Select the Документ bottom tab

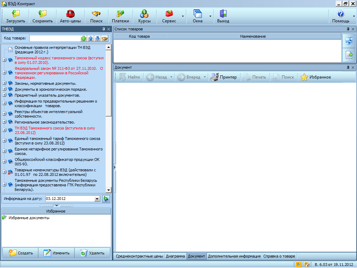pos(196,256)
